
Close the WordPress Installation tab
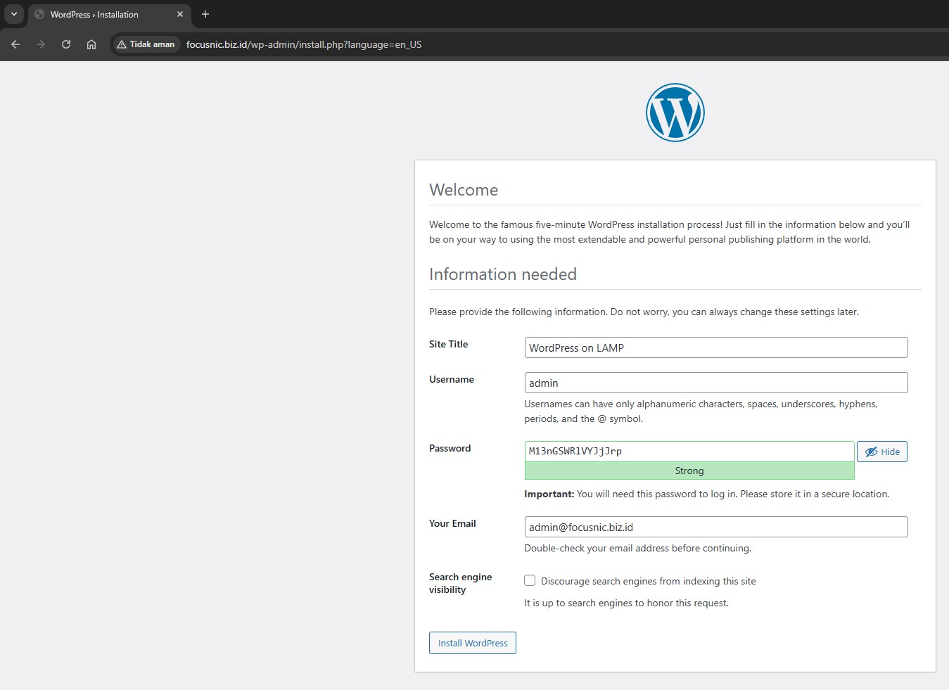(180, 14)
